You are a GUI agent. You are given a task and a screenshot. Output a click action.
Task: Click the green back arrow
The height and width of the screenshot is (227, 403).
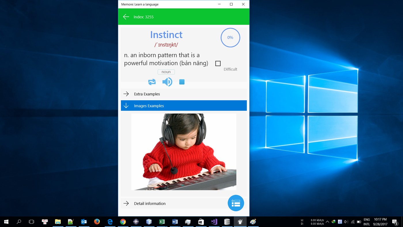[126, 16]
